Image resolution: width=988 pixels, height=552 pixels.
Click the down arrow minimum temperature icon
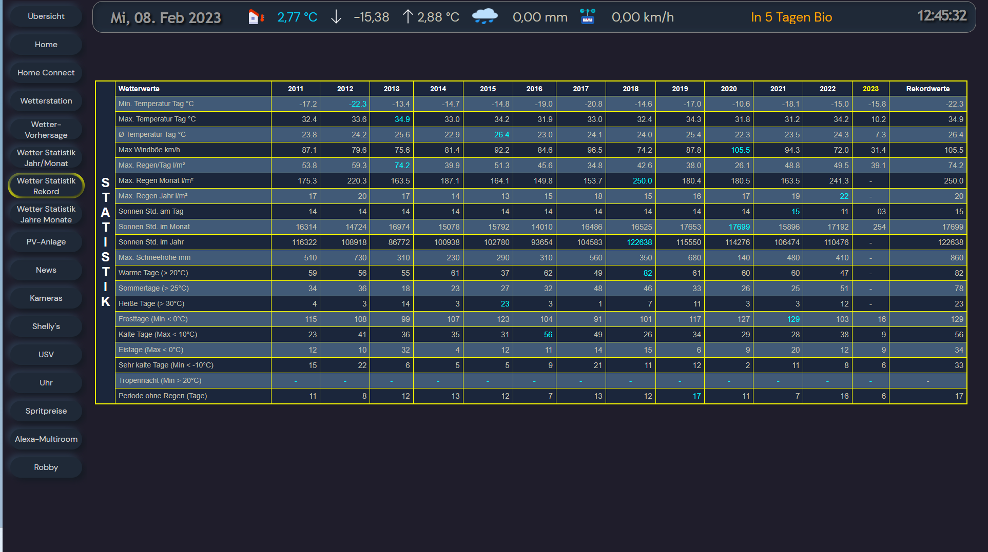tap(336, 17)
